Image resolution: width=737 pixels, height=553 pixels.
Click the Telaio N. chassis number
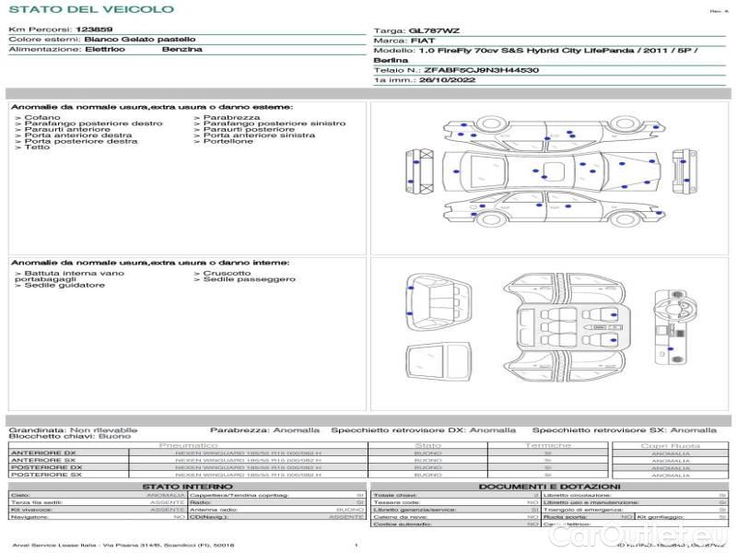click(456, 70)
